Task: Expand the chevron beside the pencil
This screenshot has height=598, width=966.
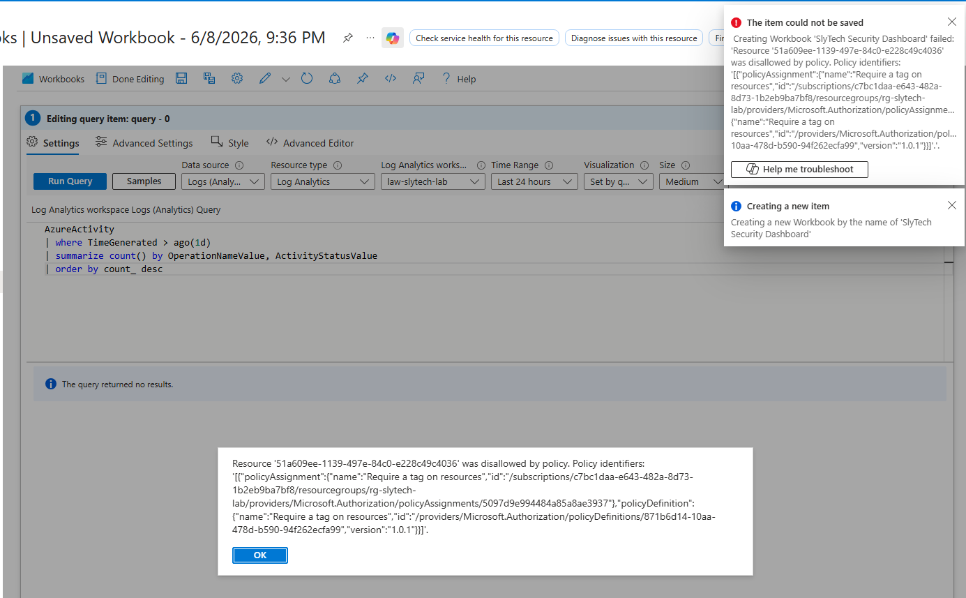Action: point(285,79)
